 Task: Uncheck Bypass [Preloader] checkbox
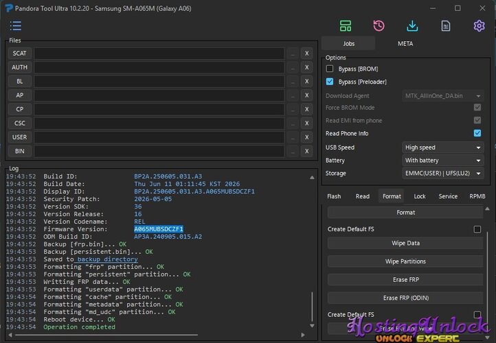330,82
